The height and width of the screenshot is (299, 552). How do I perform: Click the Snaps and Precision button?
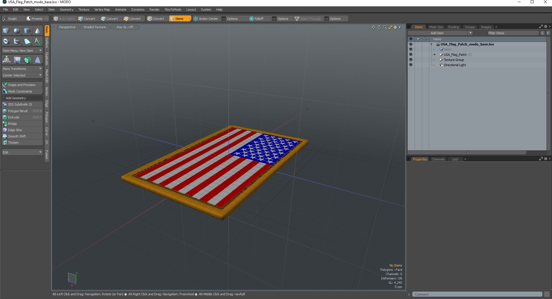tap(22, 85)
